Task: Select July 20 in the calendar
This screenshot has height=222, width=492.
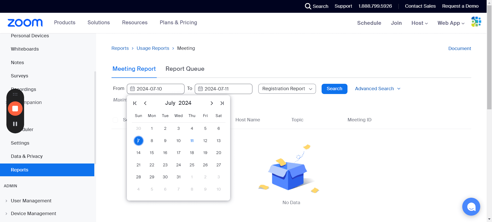Action: pos(219,153)
